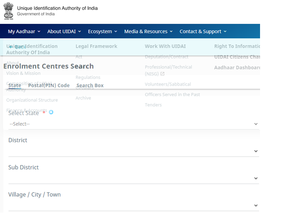Open Aadhaar Dashboard link
283x216 pixels.
tap(237, 68)
